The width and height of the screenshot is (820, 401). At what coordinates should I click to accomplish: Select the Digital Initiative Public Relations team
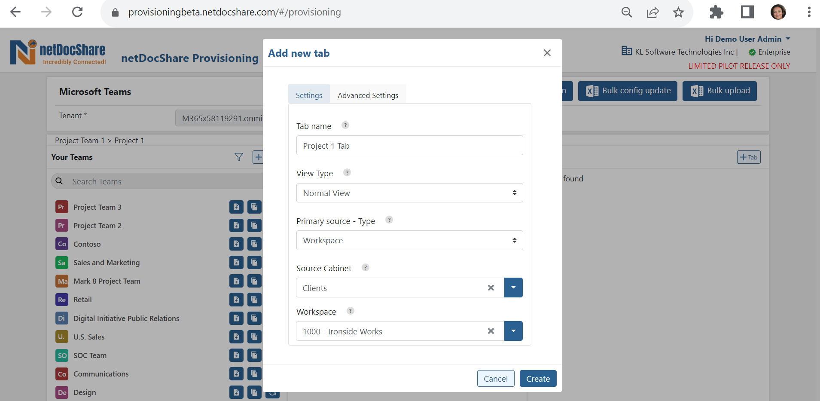[x=126, y=318]
